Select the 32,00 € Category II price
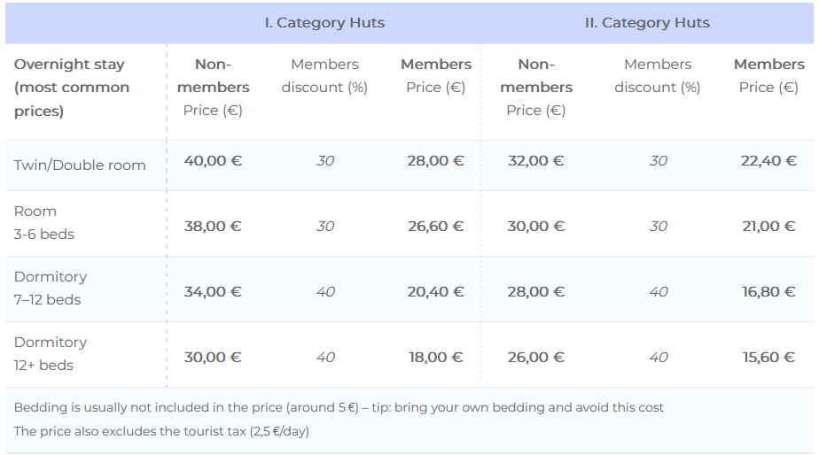Screen dimensions: 819x455 click(535, 161)
